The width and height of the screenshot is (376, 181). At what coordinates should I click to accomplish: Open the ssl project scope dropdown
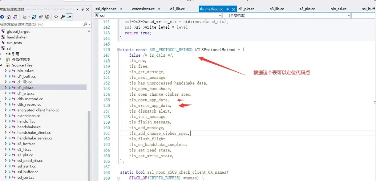220,15
